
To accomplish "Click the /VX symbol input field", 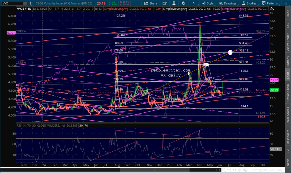I will tap(11, 3).
